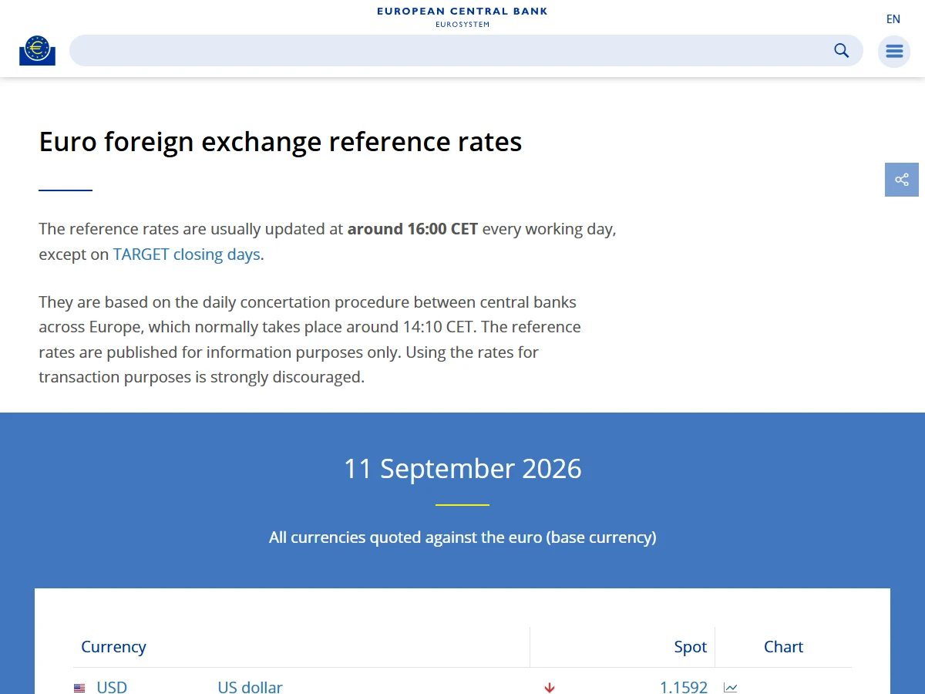Open the USD chart icon
This screenshot has height=694, width=925.
tap(731, 687)
